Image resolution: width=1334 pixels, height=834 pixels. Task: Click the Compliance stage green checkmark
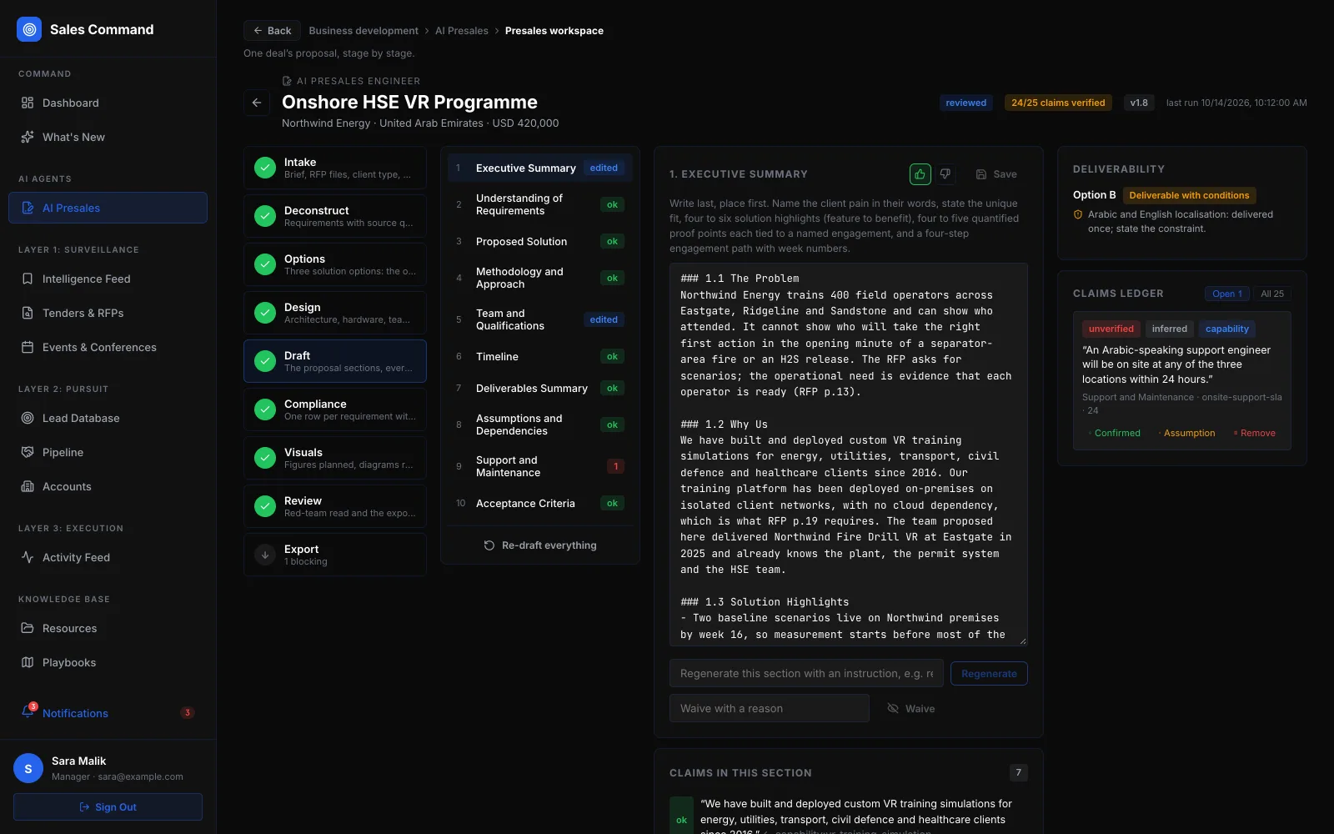(x=265, y=409)
